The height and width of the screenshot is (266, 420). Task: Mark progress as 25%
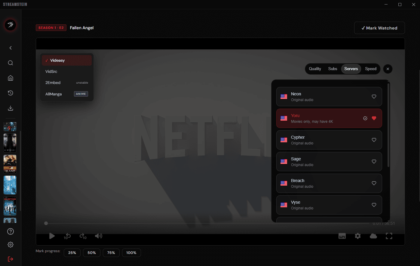click(x=72, y=253)
